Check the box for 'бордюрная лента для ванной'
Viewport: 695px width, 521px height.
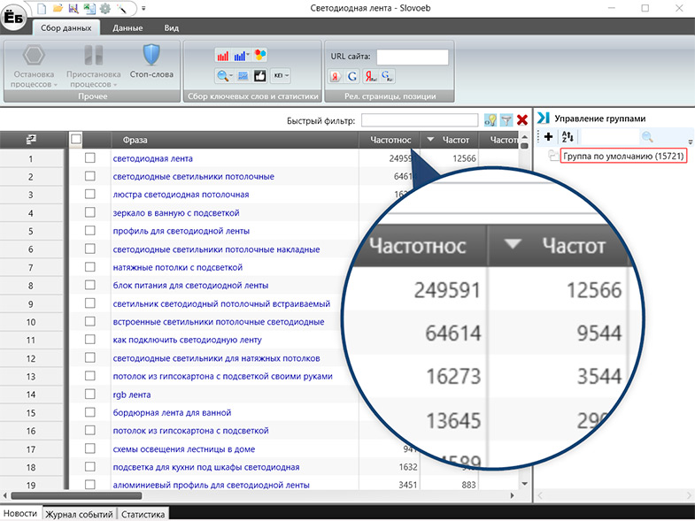point(90,412)
